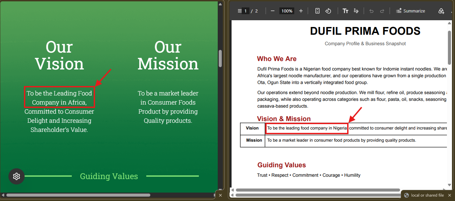This screenshot has width=455, height=201.
Task: Close the local or shared file badge
Action: [x=450, y=195]
